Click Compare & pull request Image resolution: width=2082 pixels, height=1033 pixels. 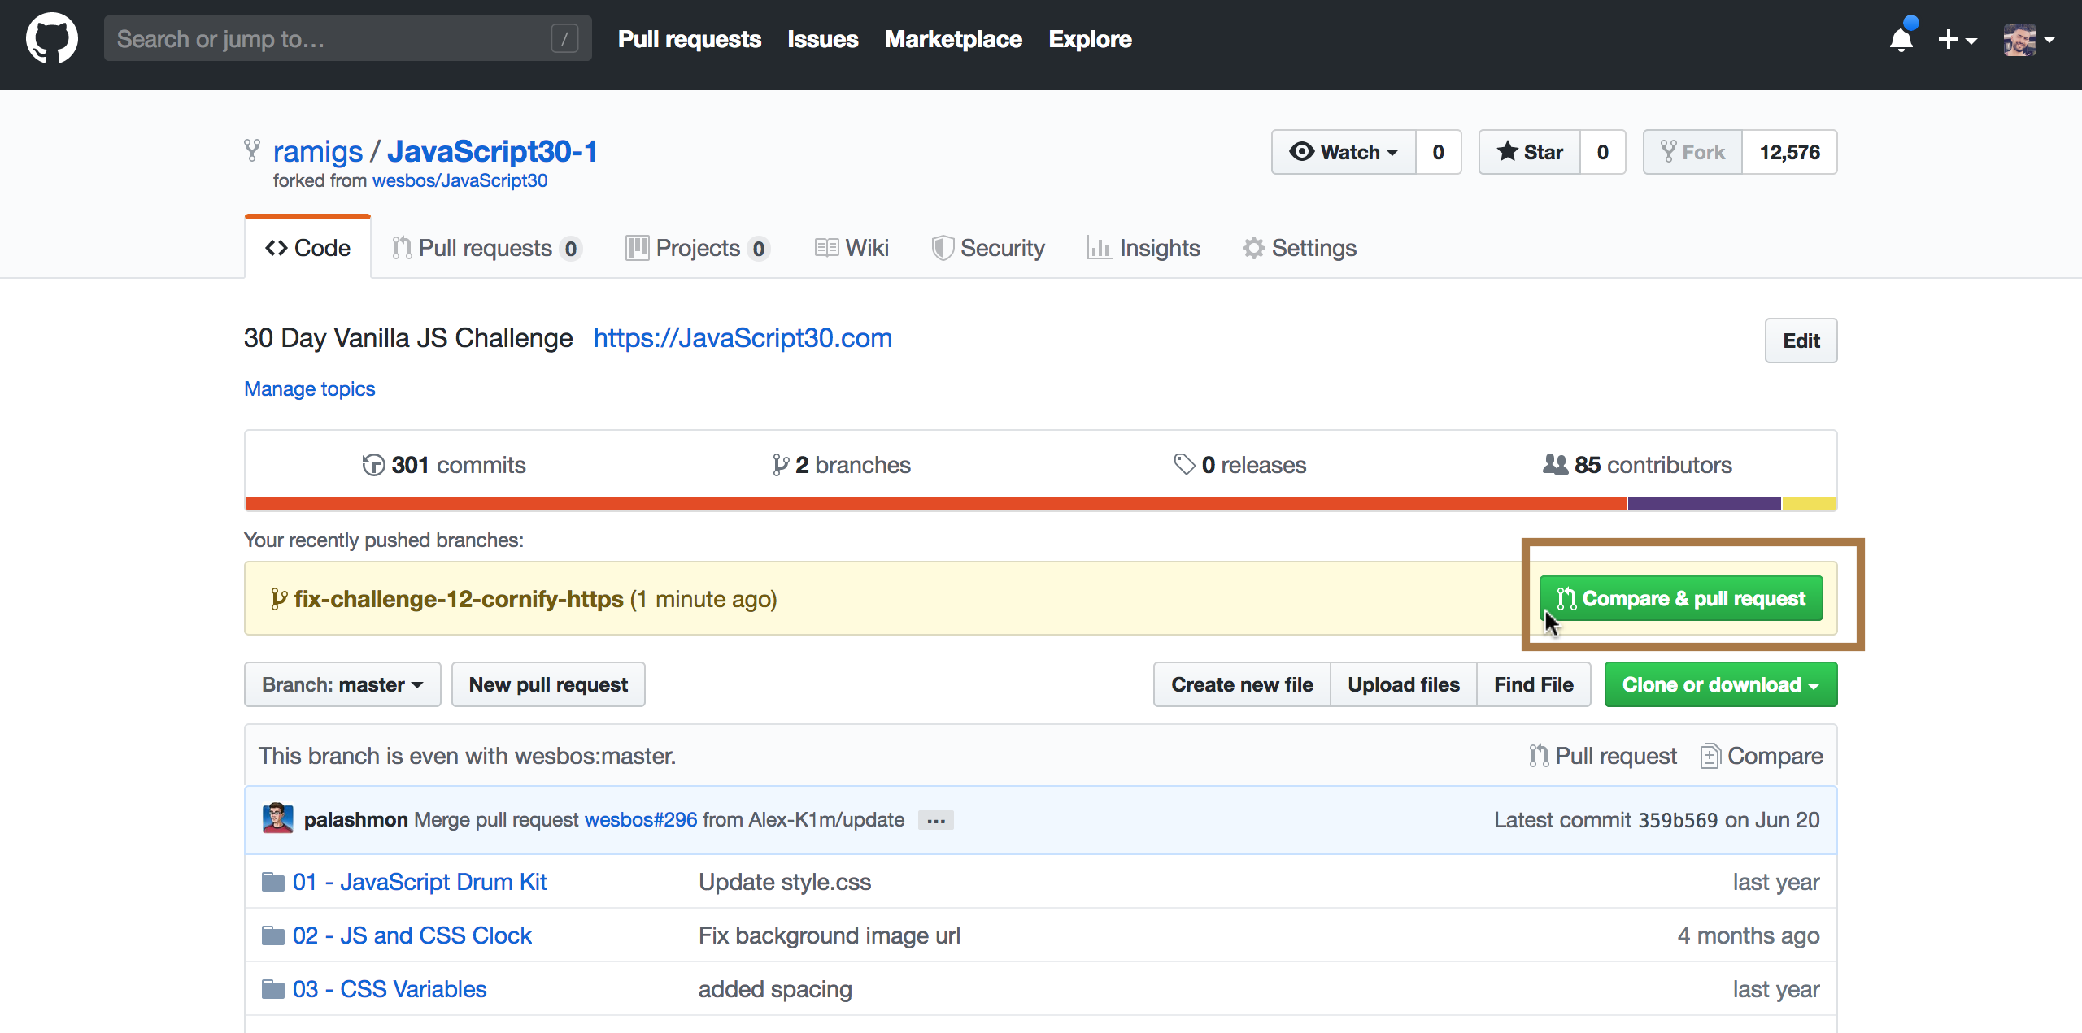[1680, 599]
